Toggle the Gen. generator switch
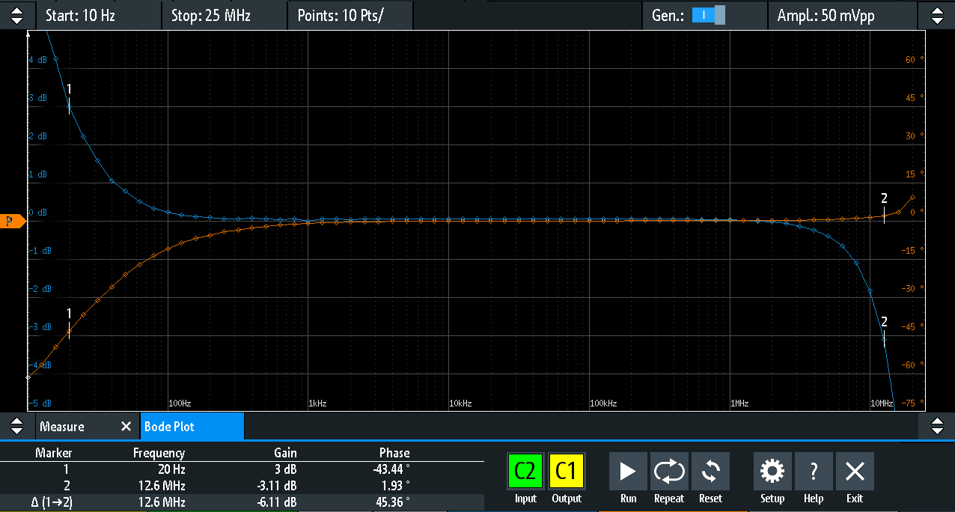 pos(708,15)
